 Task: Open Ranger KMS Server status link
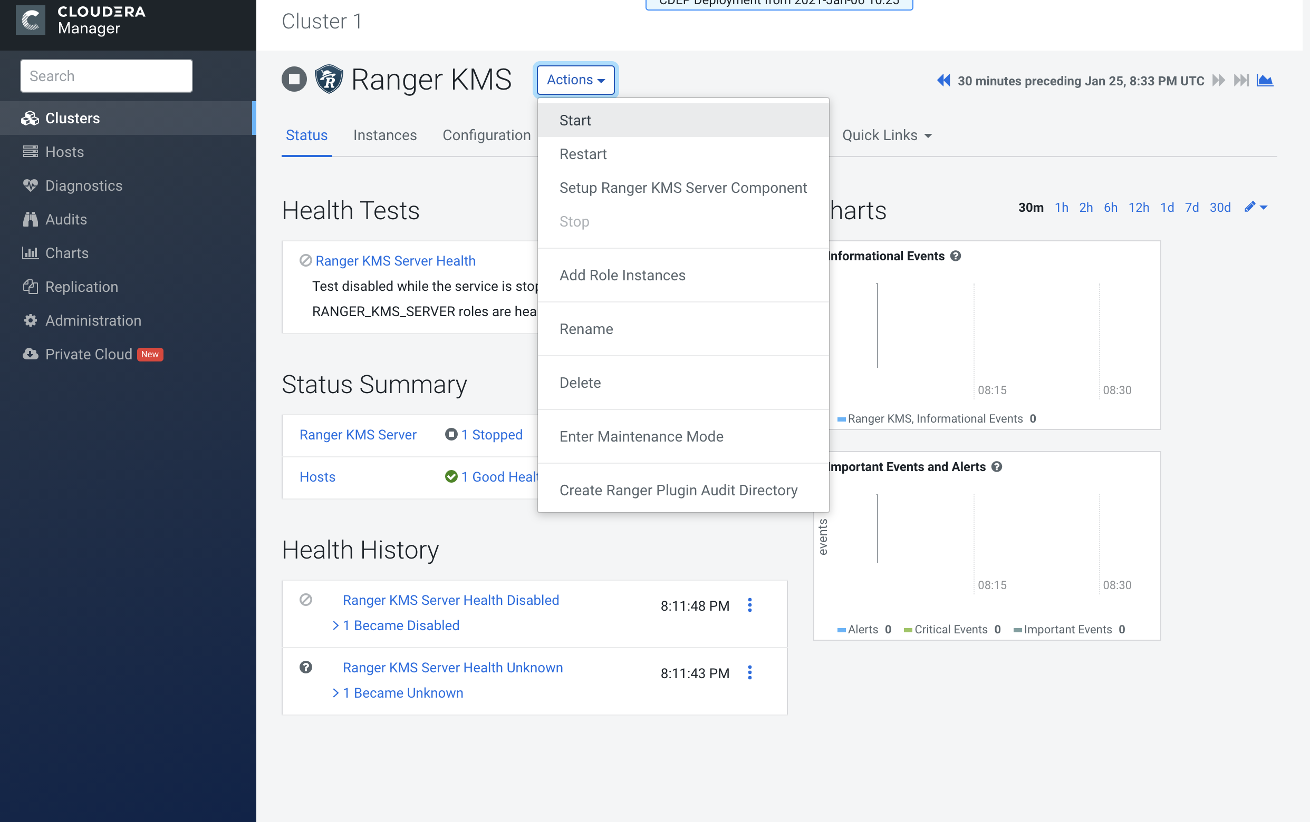pyautogui.click(x=358, y=434)
